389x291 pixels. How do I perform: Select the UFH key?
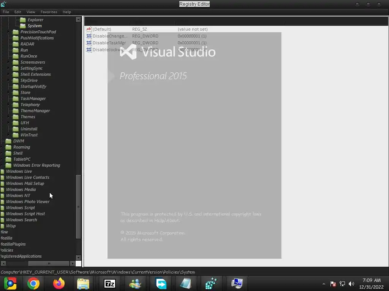[25, 123]
